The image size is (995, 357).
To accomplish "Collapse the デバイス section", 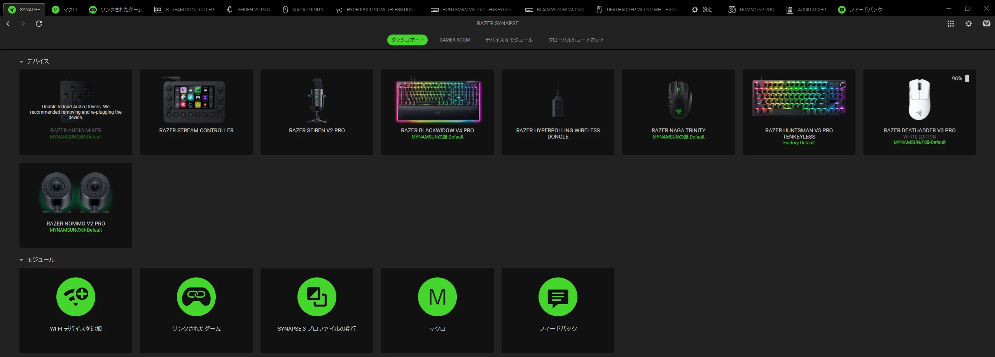I will (21, 62).
